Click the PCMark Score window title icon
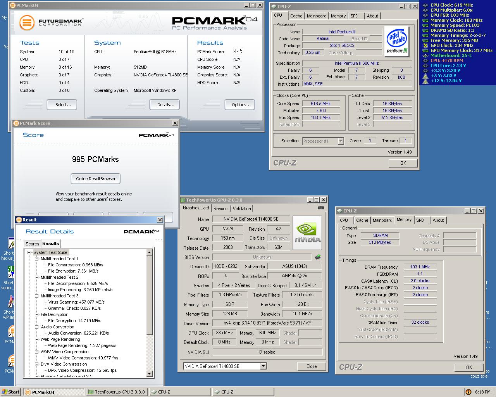The image size is (496, 397). 16,123
